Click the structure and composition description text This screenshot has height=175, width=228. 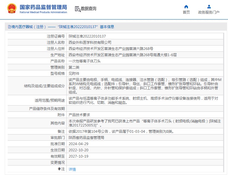145,86
